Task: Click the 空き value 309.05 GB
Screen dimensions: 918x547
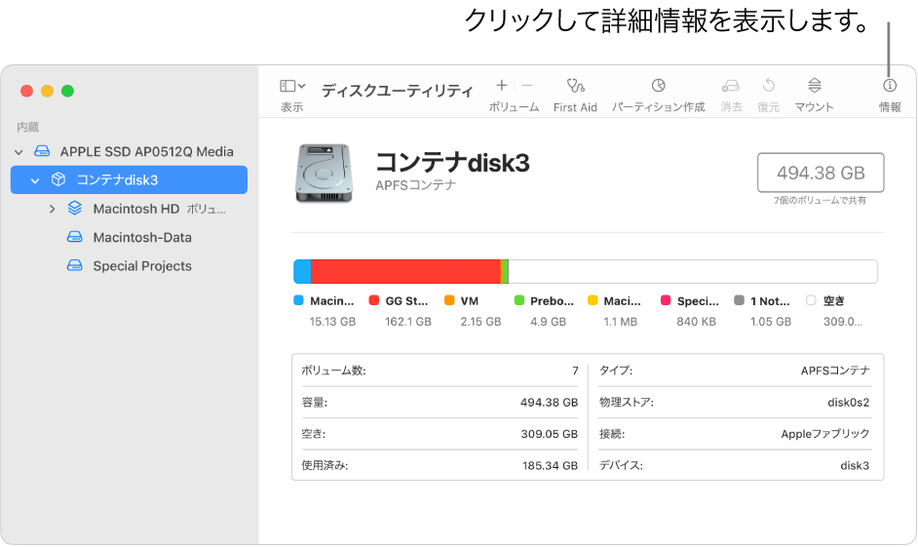Action: (549, 434)
